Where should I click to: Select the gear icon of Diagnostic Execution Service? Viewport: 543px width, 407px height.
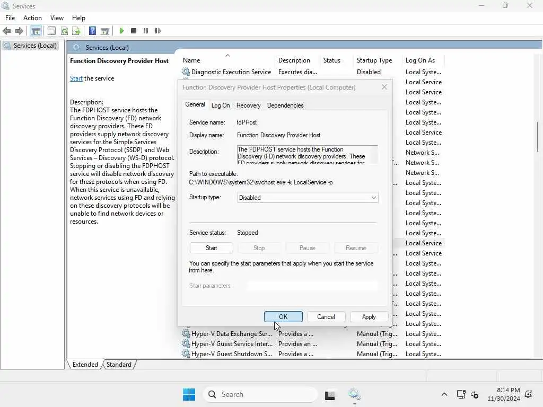[186, 72]
